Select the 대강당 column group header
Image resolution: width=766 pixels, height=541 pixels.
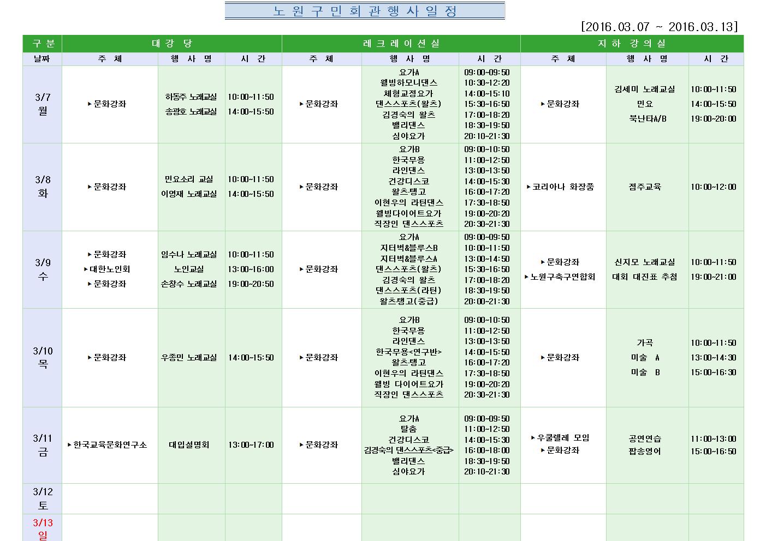point(172,44)
